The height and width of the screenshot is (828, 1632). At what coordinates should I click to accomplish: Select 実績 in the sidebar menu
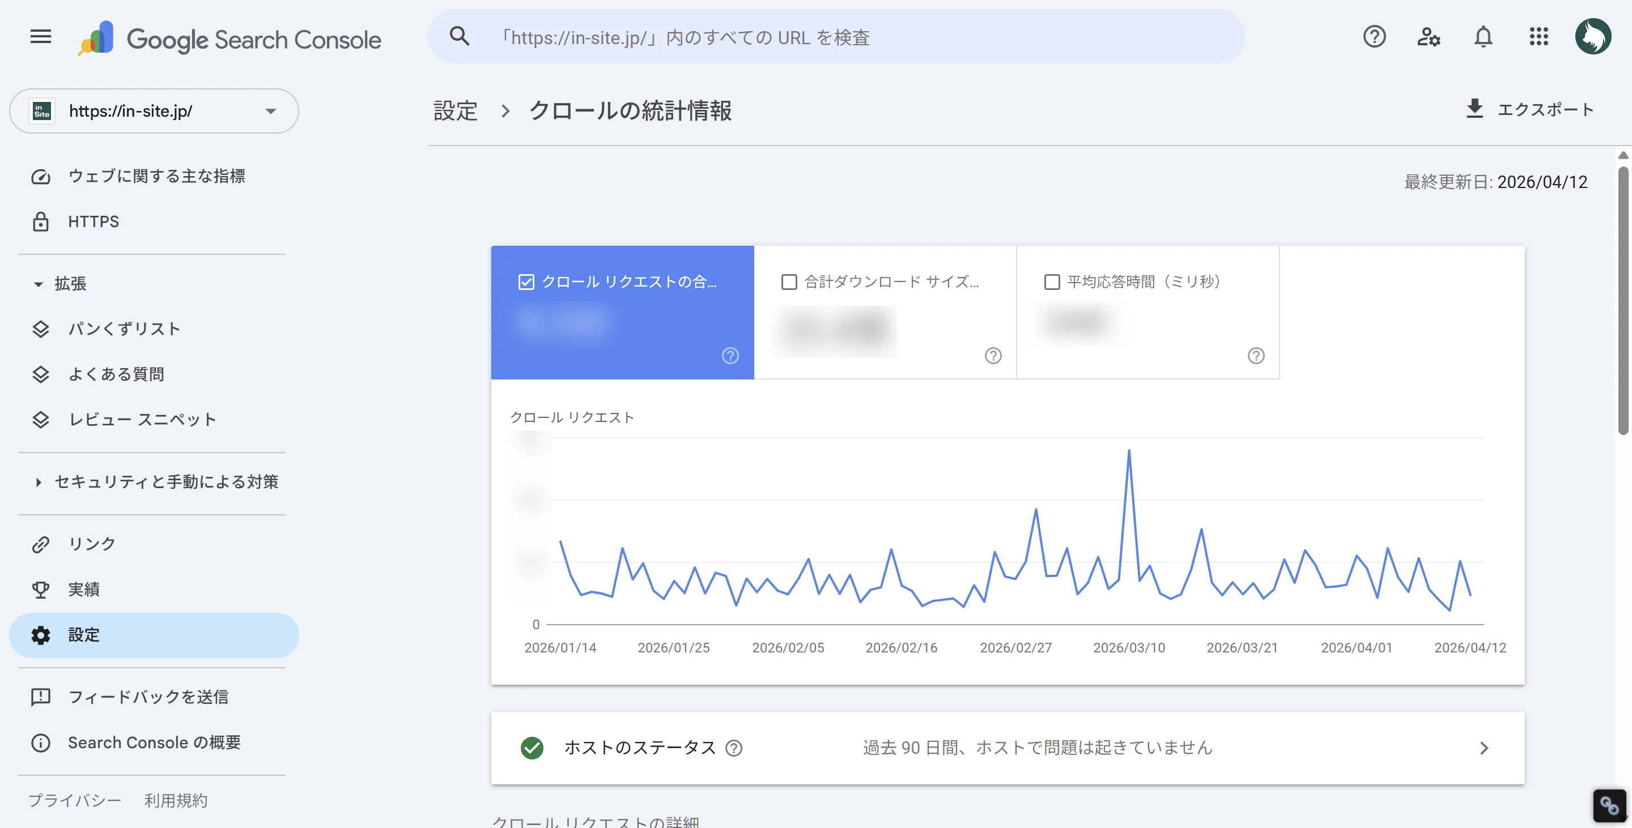(84, 588)
